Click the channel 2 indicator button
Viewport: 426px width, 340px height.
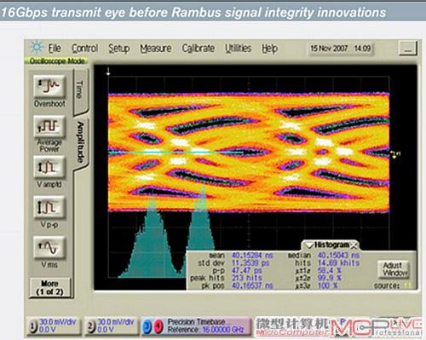point(92,326)
